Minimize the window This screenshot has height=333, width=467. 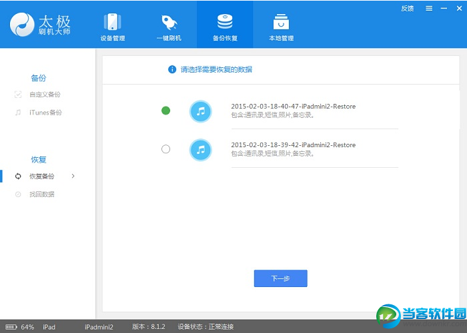coord(444,9)
